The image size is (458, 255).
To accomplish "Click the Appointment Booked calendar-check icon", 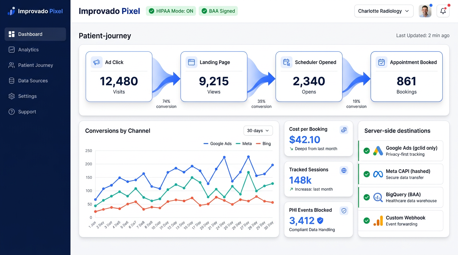I will point(381,62).
